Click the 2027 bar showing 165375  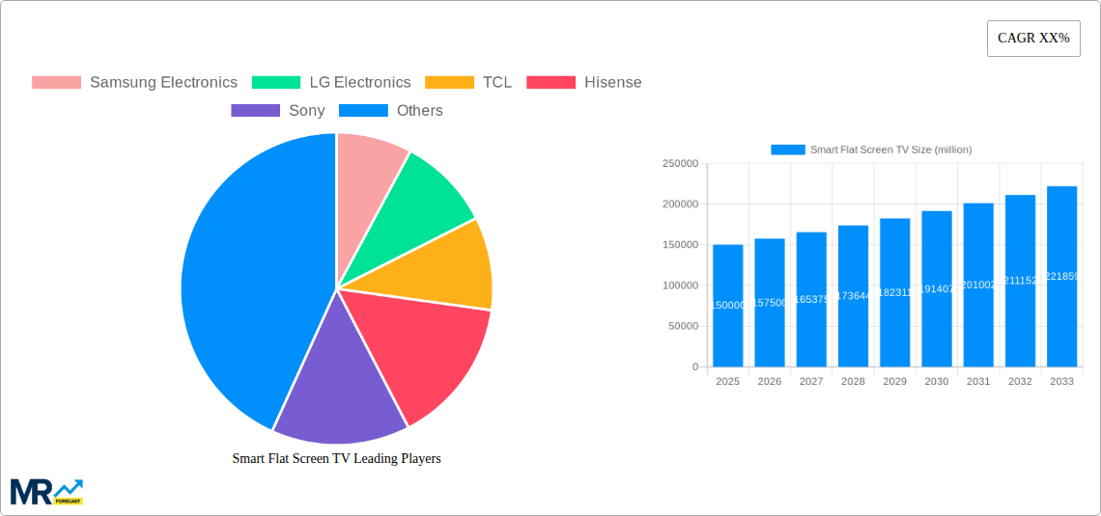(x=811, y=299)
